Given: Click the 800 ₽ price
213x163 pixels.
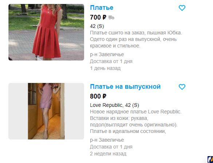Looking at the screenshot, I should (98, 96).
